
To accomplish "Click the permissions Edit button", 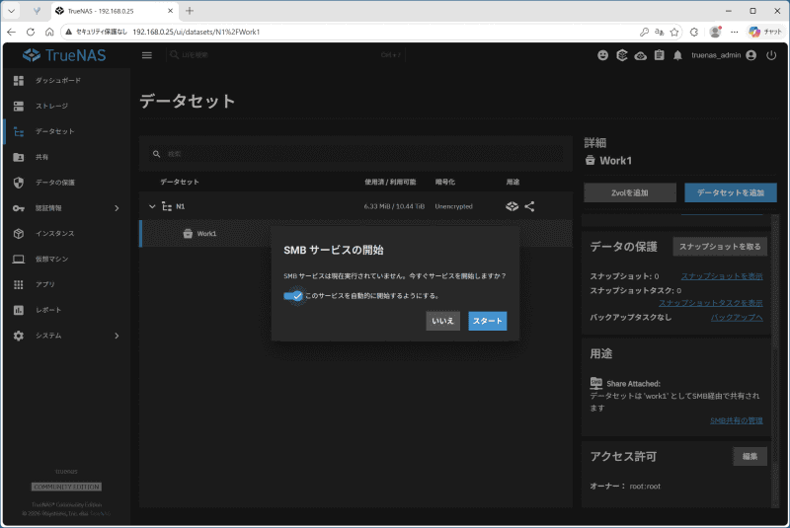I will (750, 457).
